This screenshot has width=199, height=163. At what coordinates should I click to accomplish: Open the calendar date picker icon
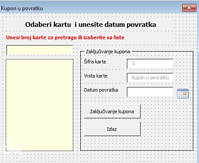tap(183, 93)
